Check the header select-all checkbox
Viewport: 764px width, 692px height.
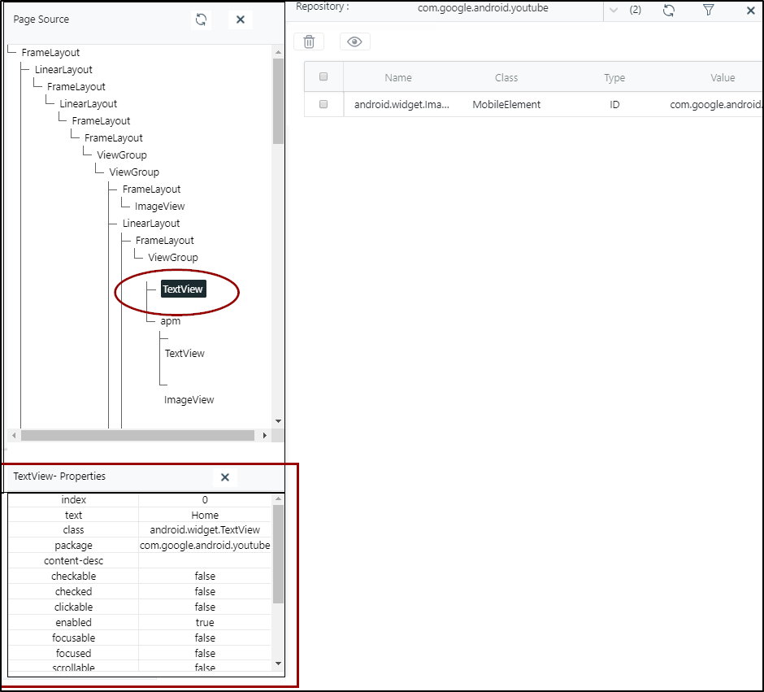[x=323, y=77]
